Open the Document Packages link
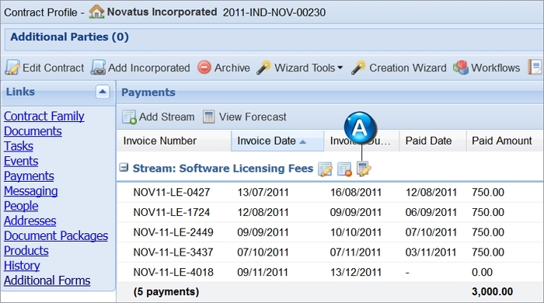 point(56,235)
